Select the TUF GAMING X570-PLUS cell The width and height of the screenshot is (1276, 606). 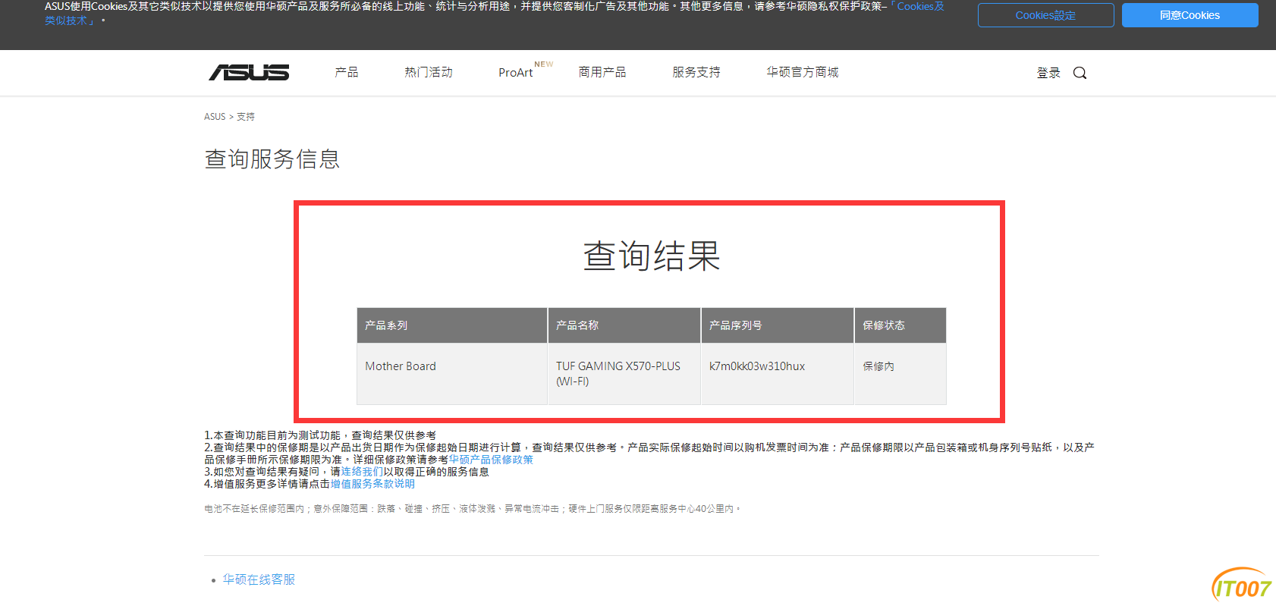pos(624,374)
